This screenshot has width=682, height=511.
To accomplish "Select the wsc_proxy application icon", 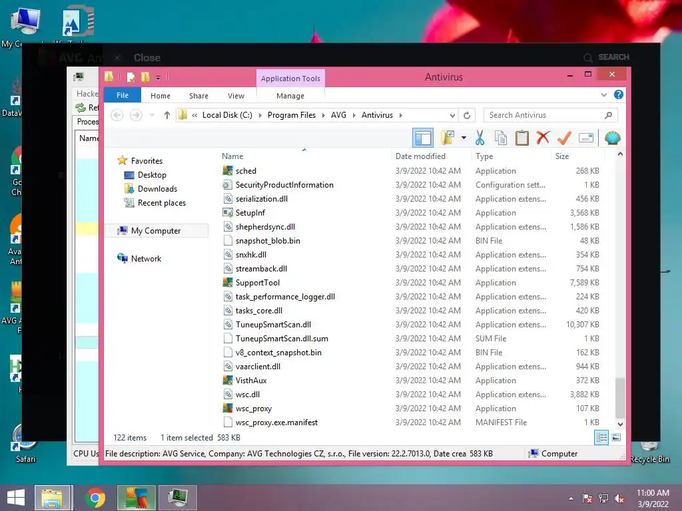I will [228, 408].
